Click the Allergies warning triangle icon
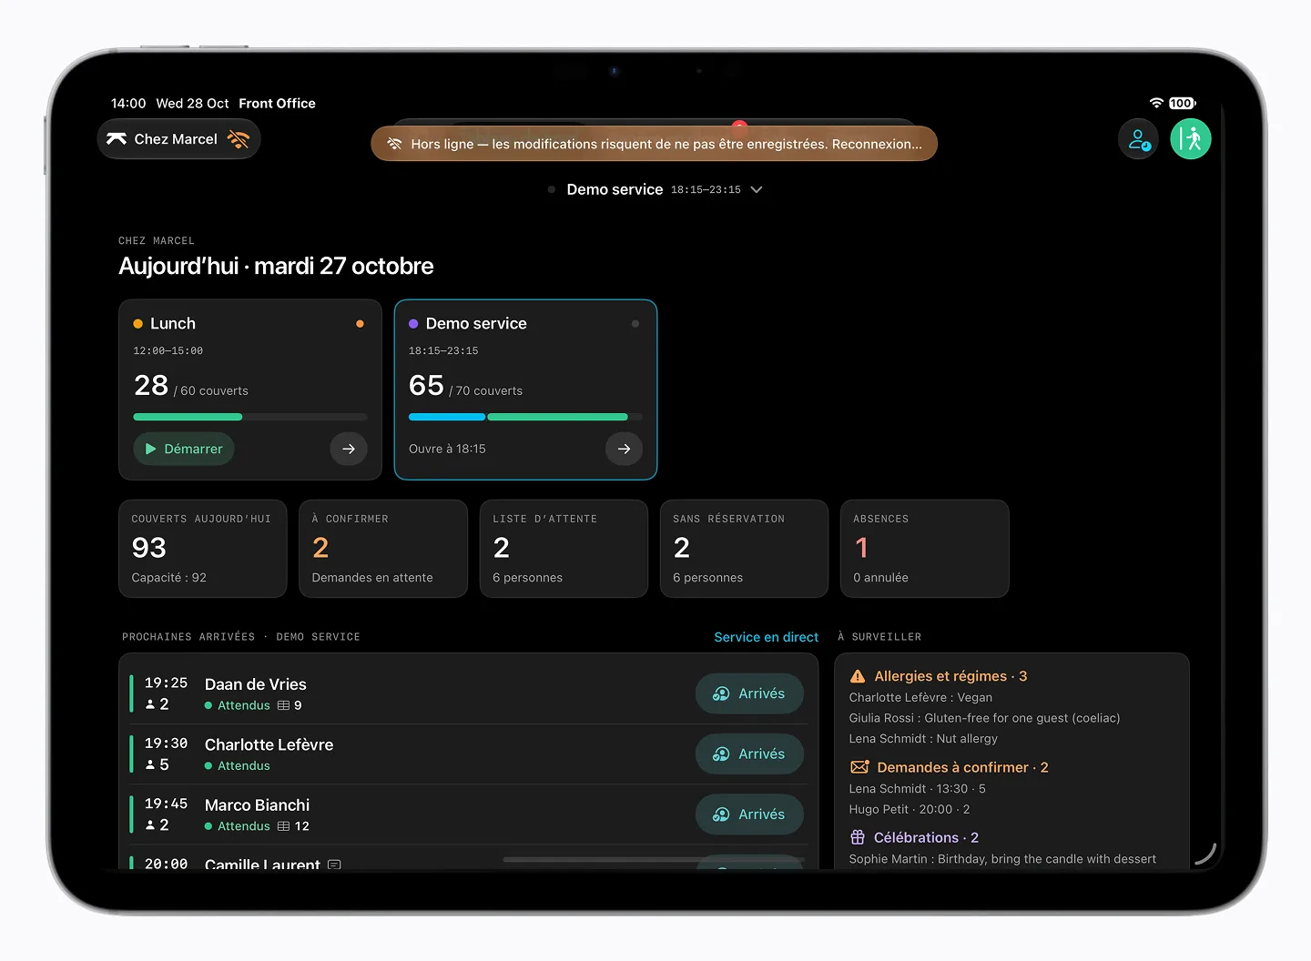This screenshot has height=961, width=1311. pyautogui.click(x=858, y=676)
